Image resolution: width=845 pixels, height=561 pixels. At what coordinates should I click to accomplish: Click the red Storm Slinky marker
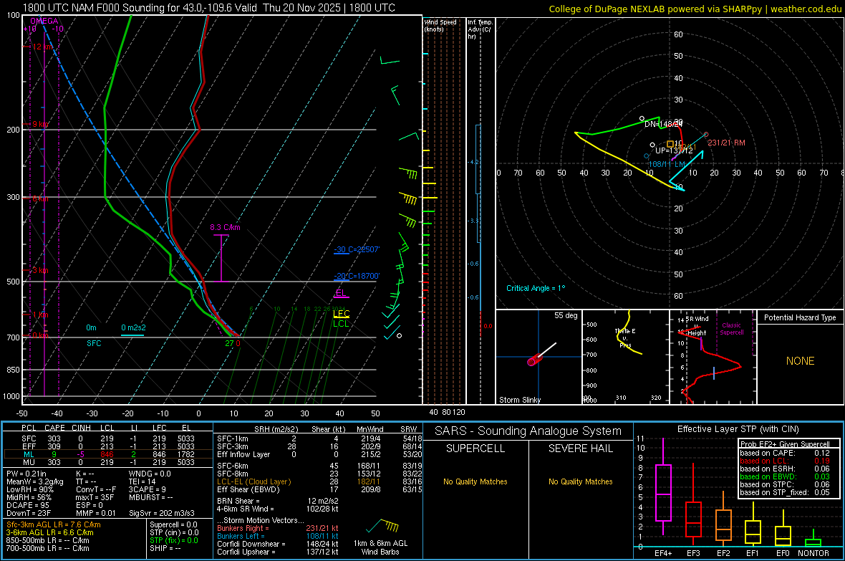[533, 361]
